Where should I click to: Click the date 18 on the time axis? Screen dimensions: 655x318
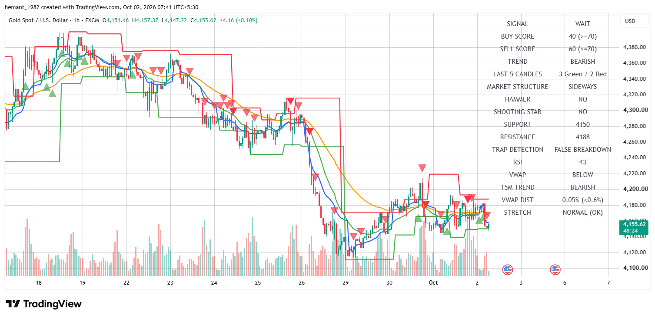39,283
